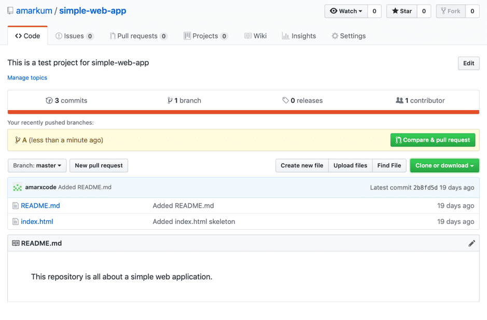Click the amarxcode avatar thumbnail
This screenshot has width=487, height=320.
17,188
